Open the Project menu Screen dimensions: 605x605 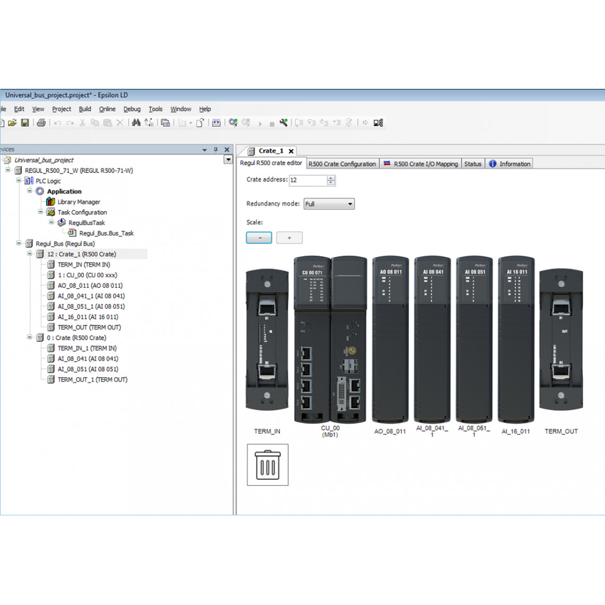[62, 109]
